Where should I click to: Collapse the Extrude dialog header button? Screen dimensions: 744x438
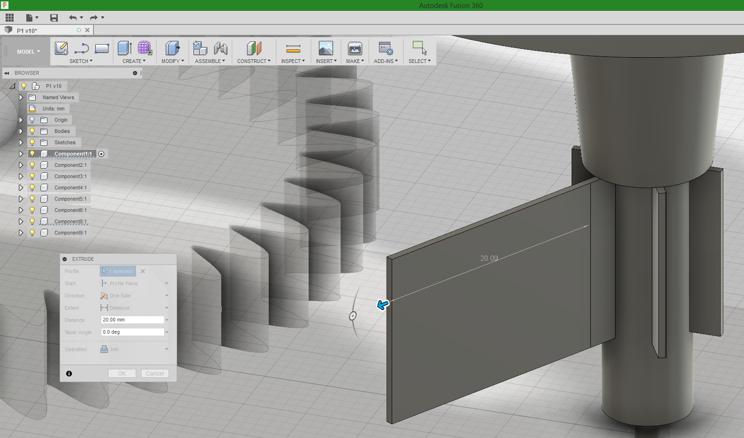pyautogui.click(x=65, y=259)
